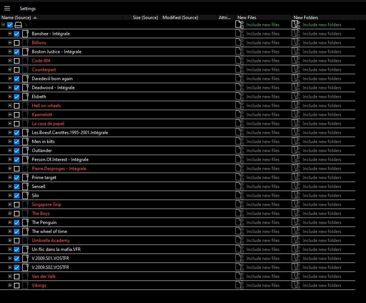Screen dimensions: 366x303
Task: Click new files icon in Counterpart row
Action: click(x=239, y=70)
